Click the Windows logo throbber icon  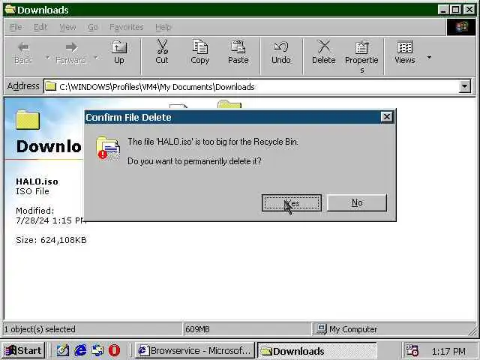(462, 27)
